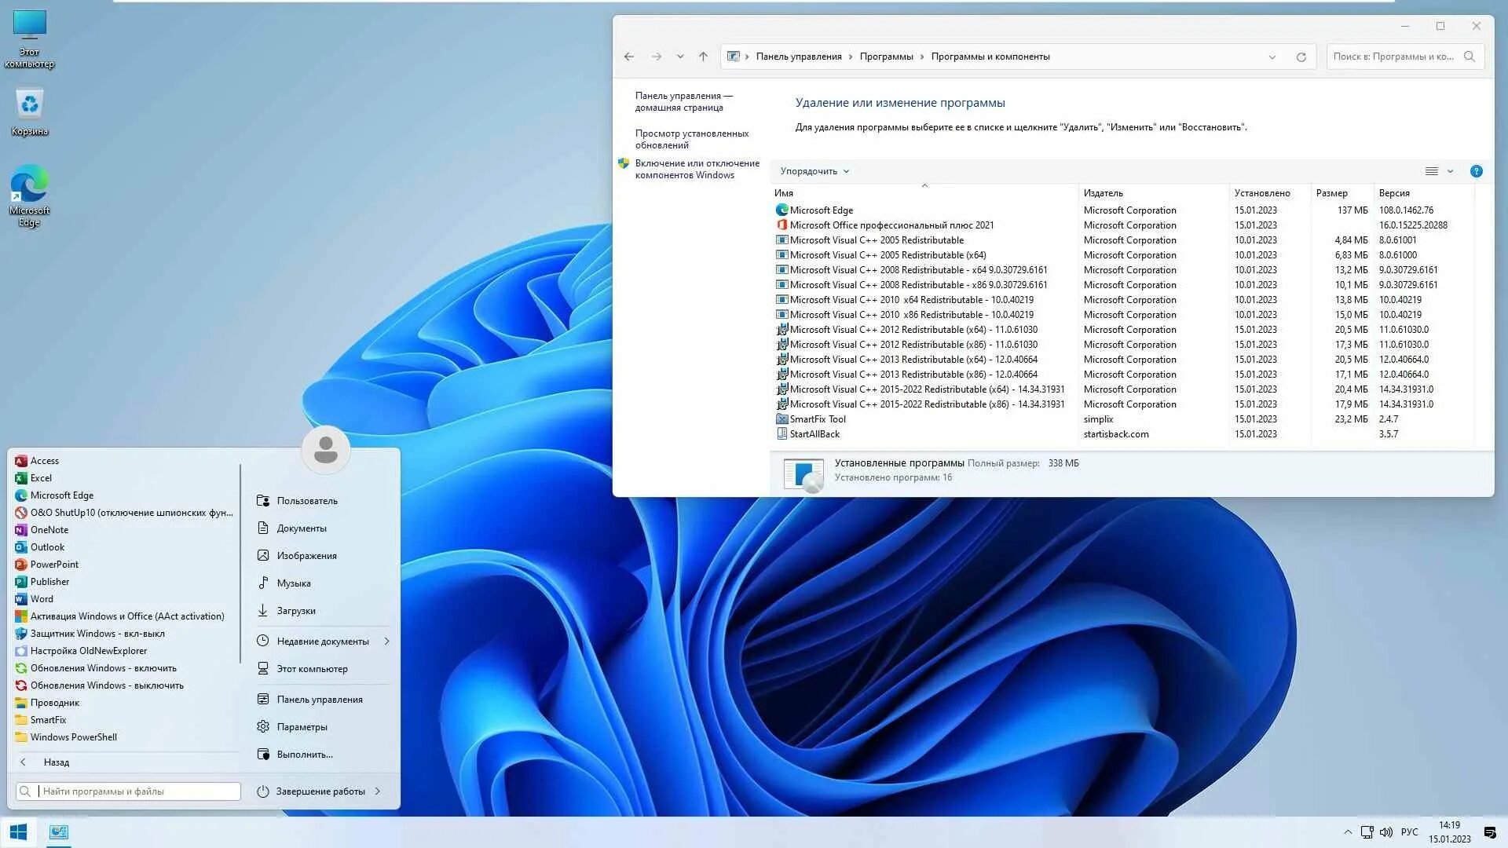This screenshot has width=1508, height=848.
Task: Select Параметры in the start menu
Action: 302,727
